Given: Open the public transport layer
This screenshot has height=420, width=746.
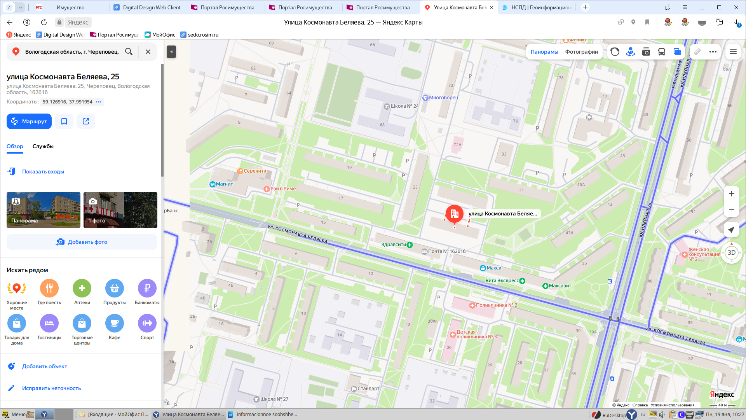Looking at the screenshot, I should (661, 52).
